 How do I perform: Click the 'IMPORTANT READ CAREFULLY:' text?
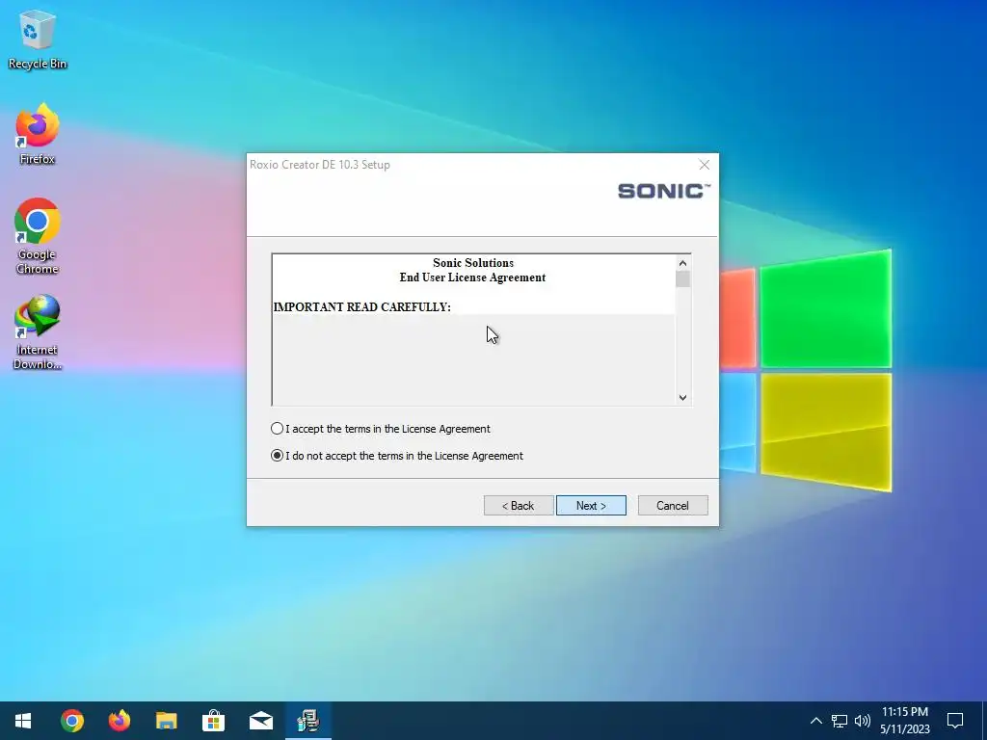click(362, 307)
